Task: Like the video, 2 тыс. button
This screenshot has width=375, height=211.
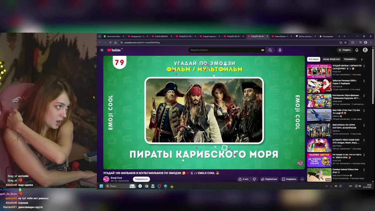Action: [x=243, y=179]
